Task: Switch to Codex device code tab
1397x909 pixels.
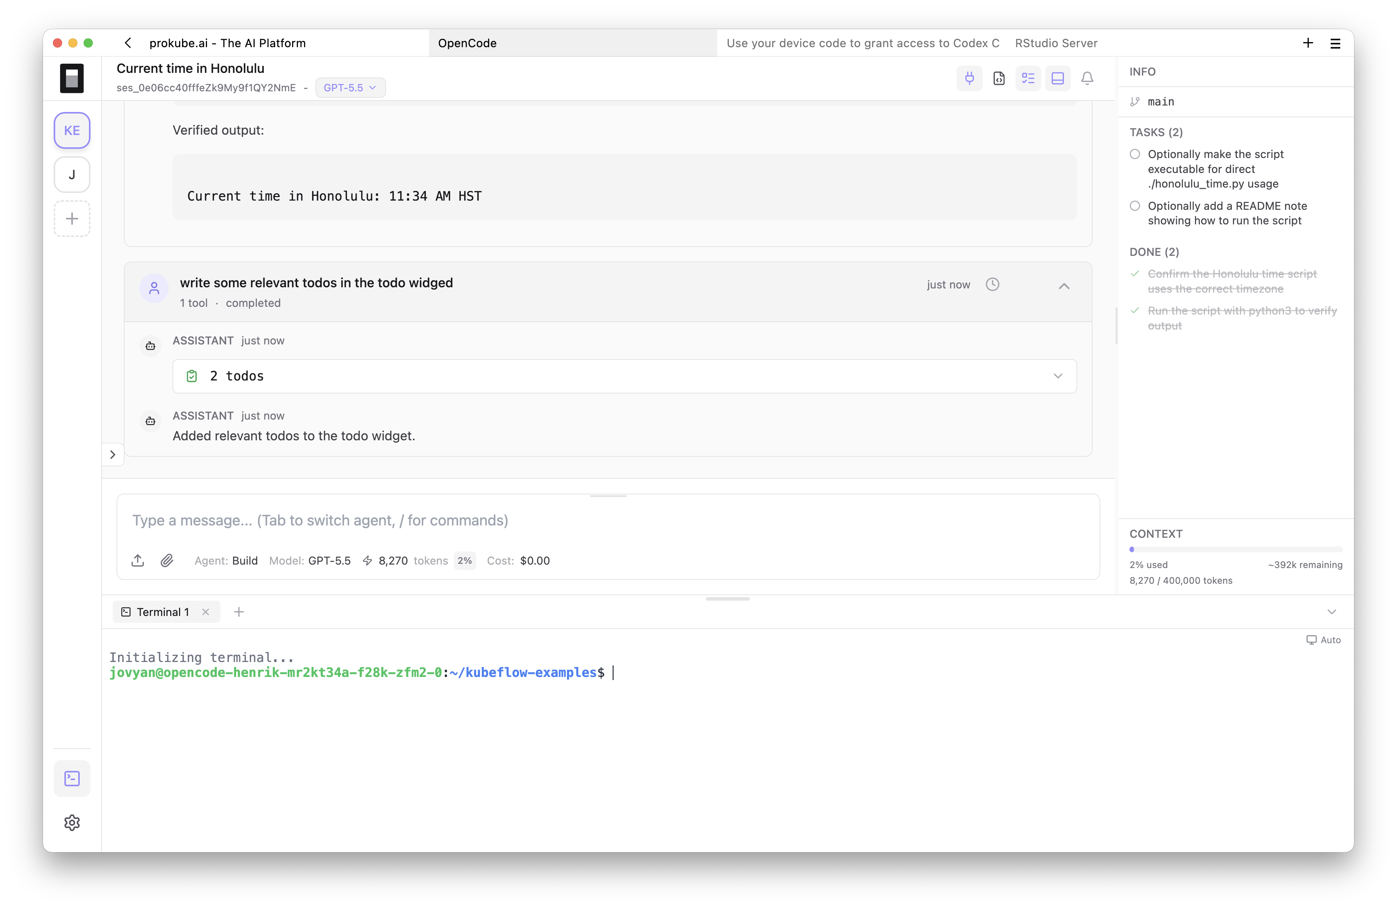Action: (862, 43)
